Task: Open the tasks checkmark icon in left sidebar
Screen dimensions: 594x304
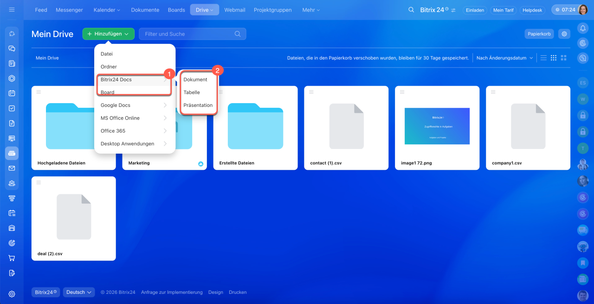Action: click(x=12, y=108)
